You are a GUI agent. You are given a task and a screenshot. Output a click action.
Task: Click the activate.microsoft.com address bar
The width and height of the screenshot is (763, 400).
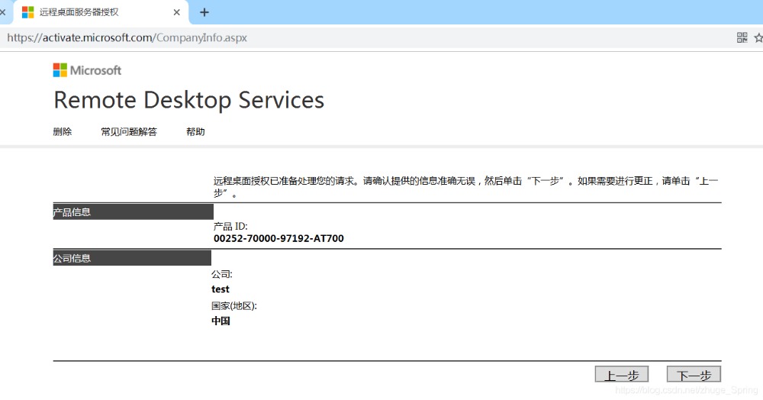pyautogui.click(x=305, y=37)
